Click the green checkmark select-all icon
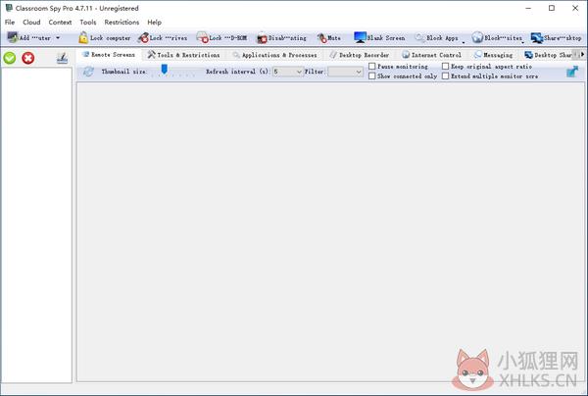 tap(10, 58)
